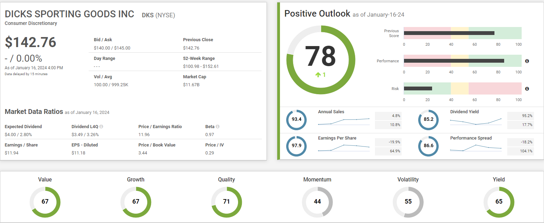Image resolution: width=544 pixels, height=223 pixels.
Task: Click the "DKS (NYSE)" ticker symbol
Action: click(158, 15)
